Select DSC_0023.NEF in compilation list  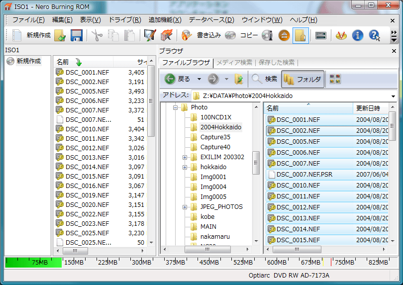point(100,224)
